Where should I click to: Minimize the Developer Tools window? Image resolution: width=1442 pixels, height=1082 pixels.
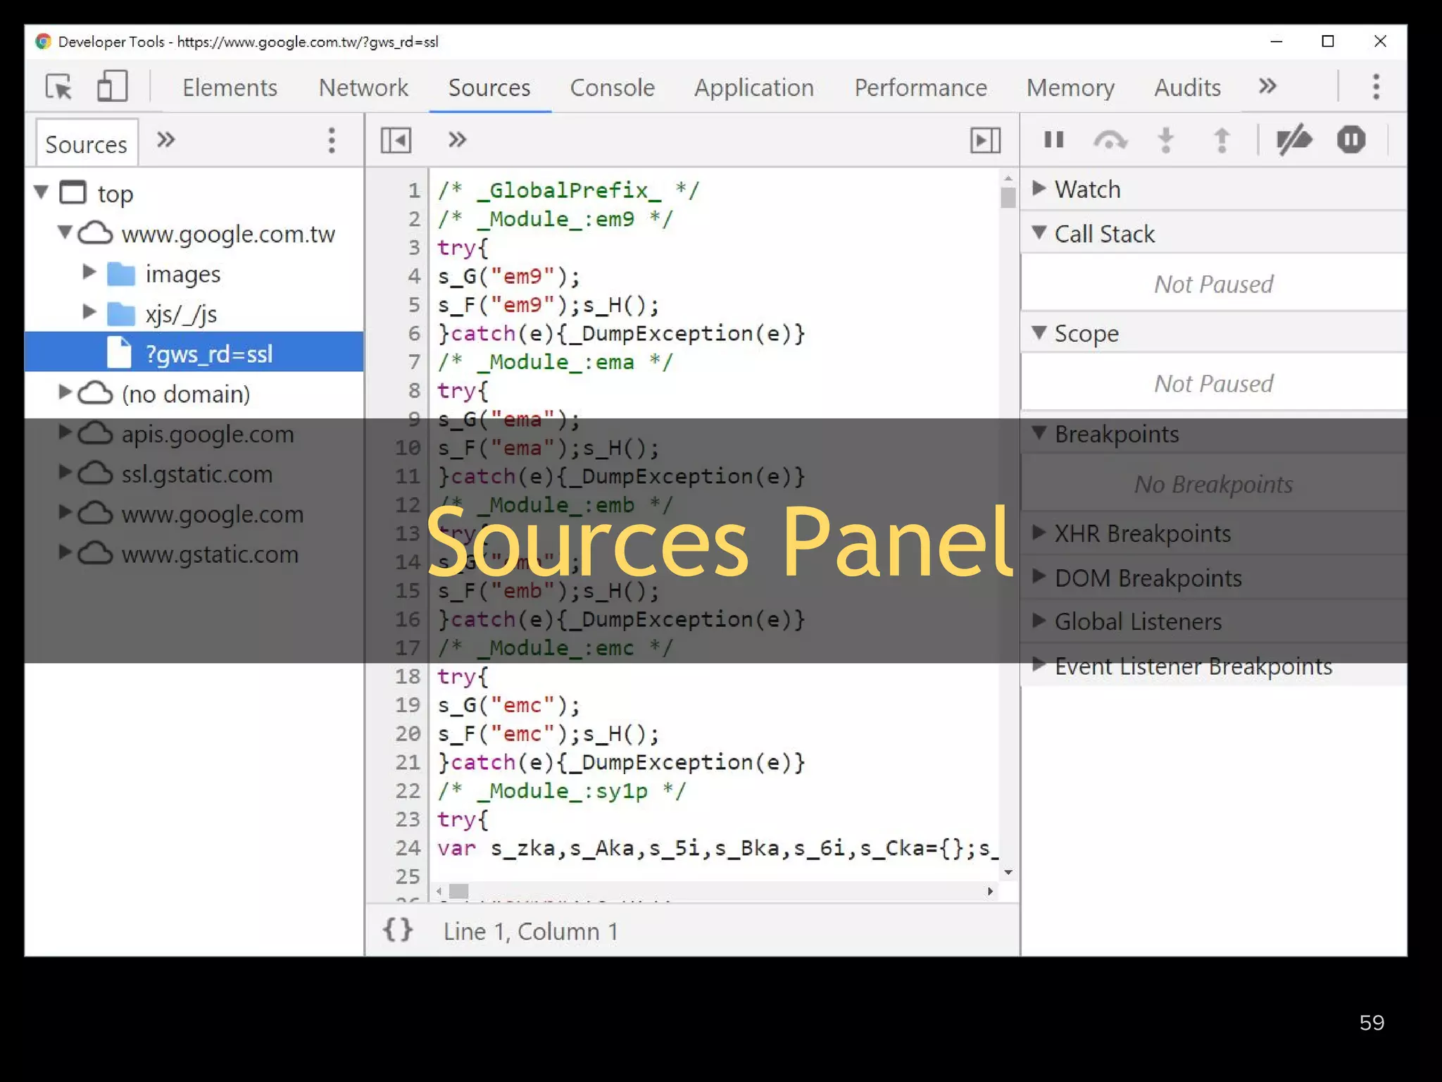(x=1277, y=42)
